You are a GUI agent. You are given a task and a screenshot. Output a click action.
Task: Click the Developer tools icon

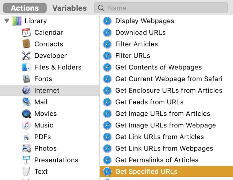point(26,56)
